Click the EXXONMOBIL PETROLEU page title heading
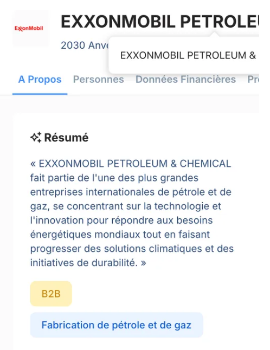This screenshot has height=350, width=270. pos(160,22)
